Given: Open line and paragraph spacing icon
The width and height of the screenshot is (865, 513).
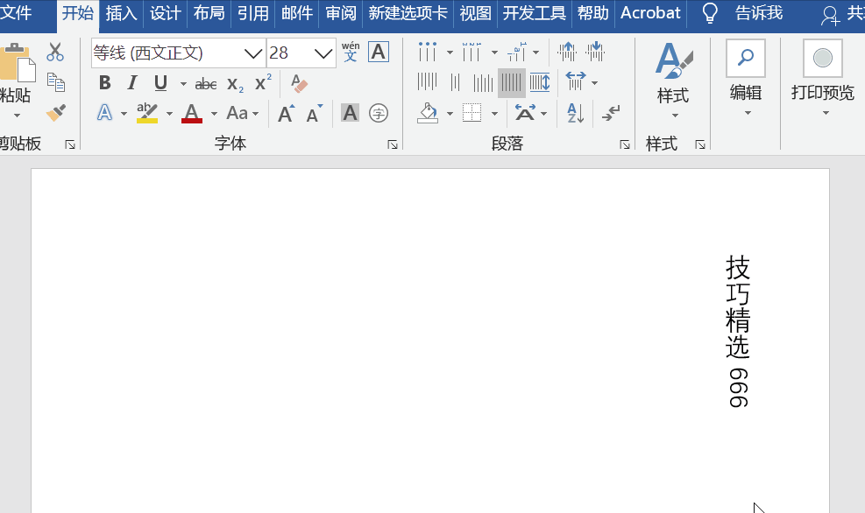Looking at the screenshot, I should coord(576,82).
